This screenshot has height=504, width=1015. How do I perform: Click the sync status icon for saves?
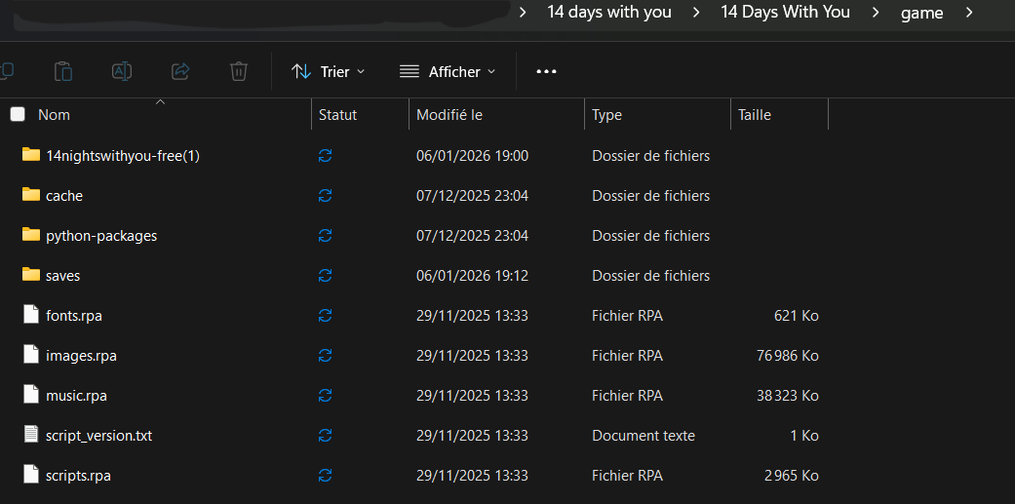(326, 276)
